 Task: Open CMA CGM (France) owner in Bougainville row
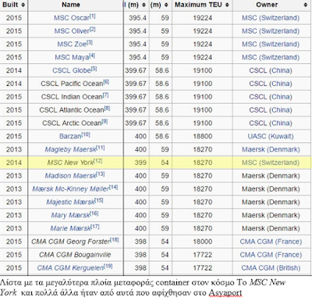[x=271, y=255]
